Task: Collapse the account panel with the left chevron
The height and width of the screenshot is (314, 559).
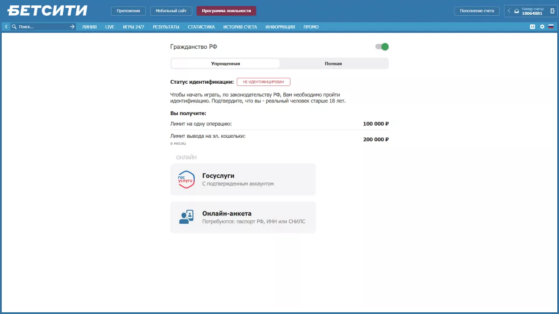Action: 508,11
